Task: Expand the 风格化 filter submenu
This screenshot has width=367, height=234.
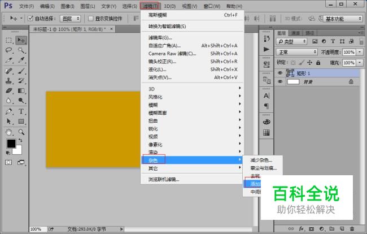Action: coord(192,97)
